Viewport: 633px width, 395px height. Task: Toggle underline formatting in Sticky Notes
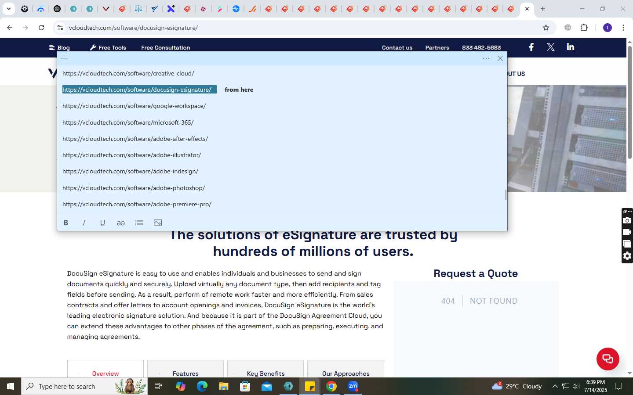(102, 223)
